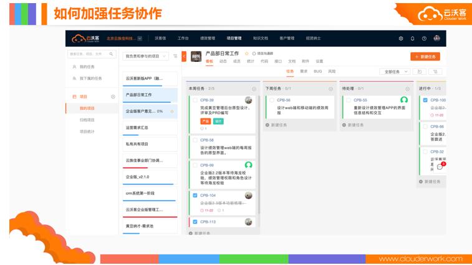This screenshot has width=472, height=265.
Task: Check the CPB-39 task checkbox
Action: [x=195, y=100]
